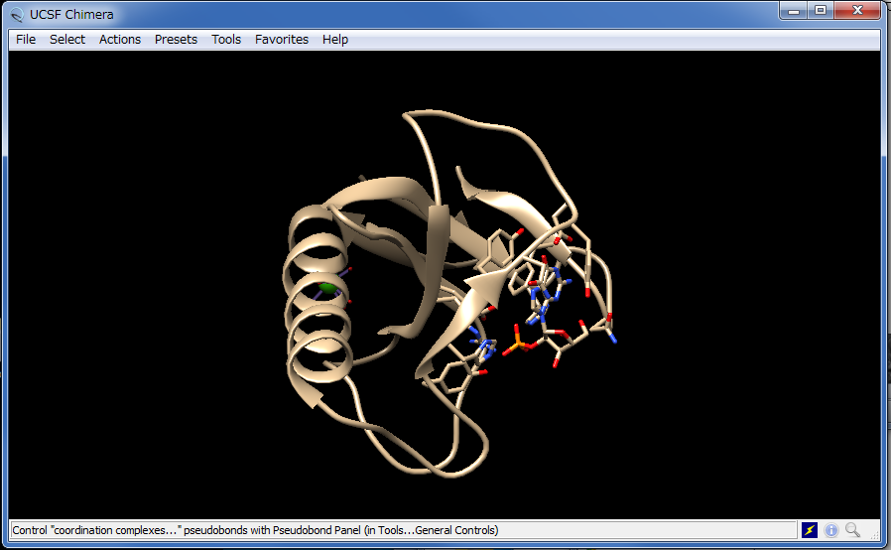
Task: Click the blue info icon in status bar
Action: (x=831, y=530)
